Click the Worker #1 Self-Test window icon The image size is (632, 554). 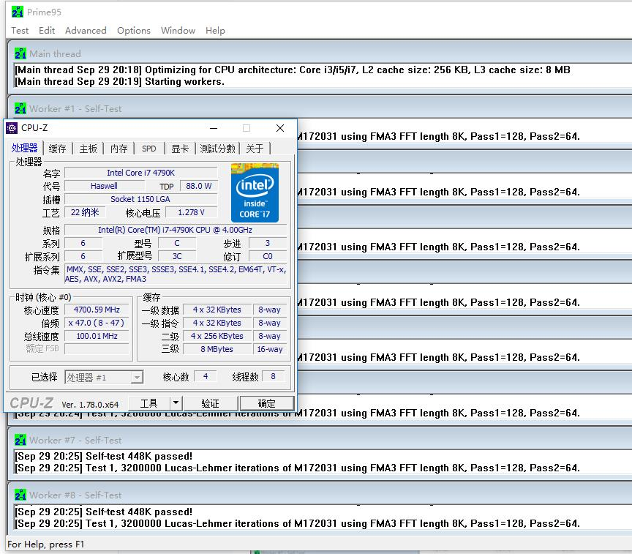[20, 108]
